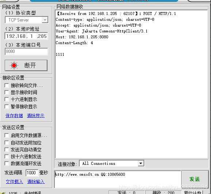Click the 发送 : 0 status counter

point(127,193)
